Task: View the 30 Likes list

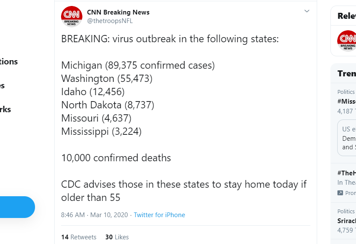Action: pos(117,237)
